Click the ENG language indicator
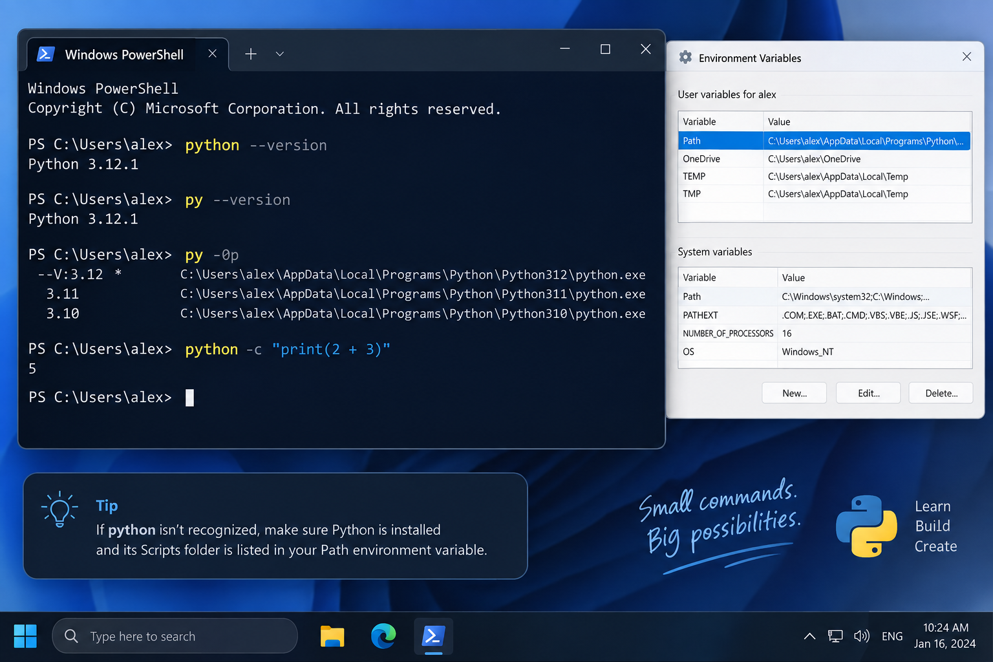Screen dimensions: 993x662 pyautogui.click(x=892, y=636)
